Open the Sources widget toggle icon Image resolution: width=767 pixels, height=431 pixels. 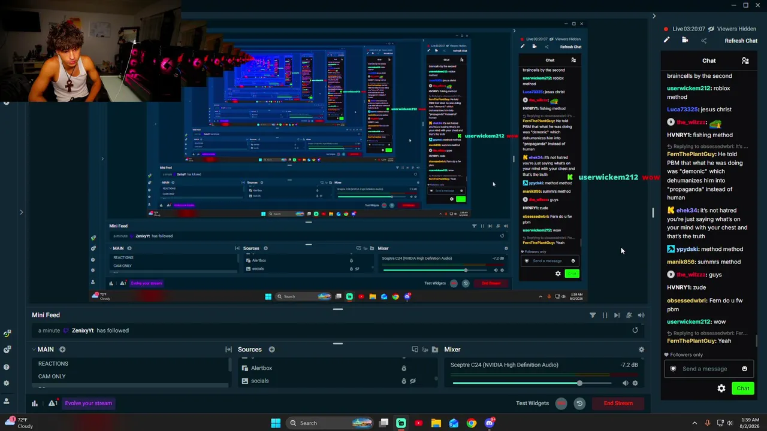pyautogui.click(x=415, y=350)
